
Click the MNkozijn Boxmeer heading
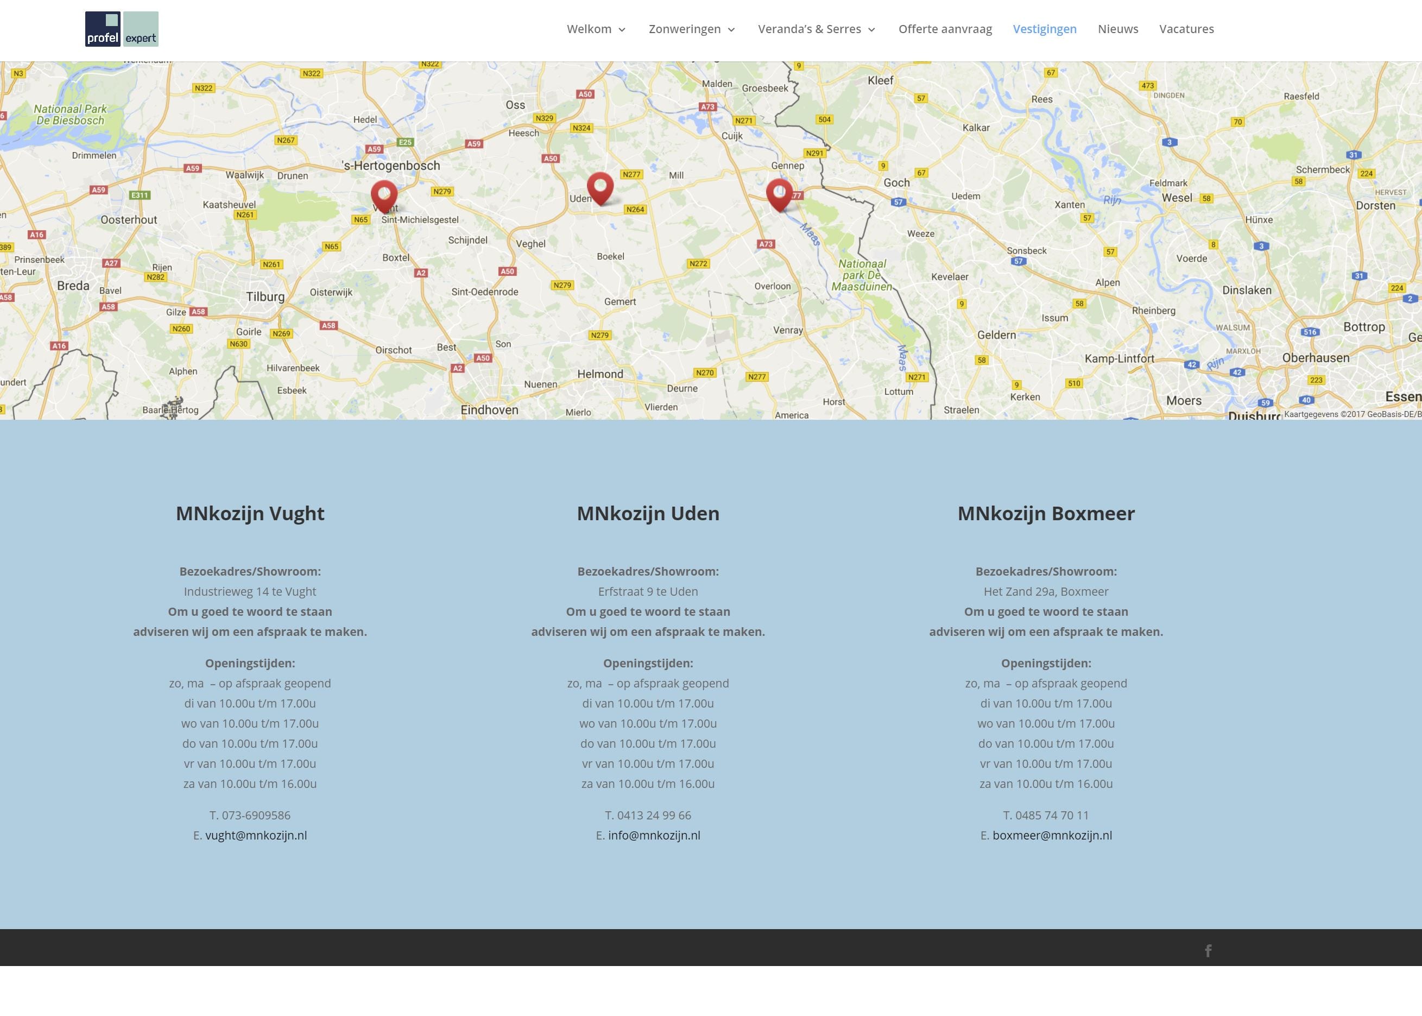[x=1046, y=513]
